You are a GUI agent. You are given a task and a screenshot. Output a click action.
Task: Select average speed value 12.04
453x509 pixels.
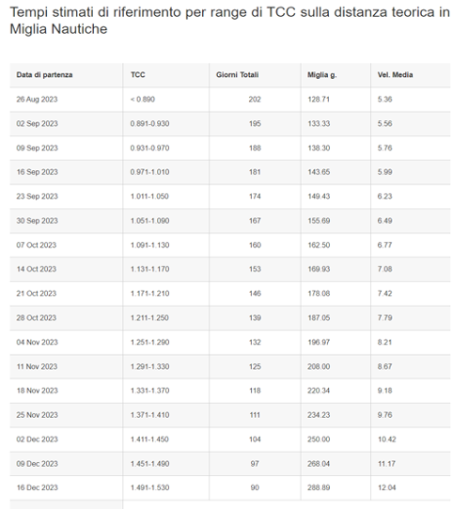coord(386,487)
